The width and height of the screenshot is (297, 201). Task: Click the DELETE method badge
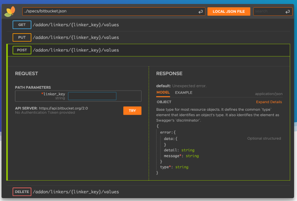tap(22, 192)
